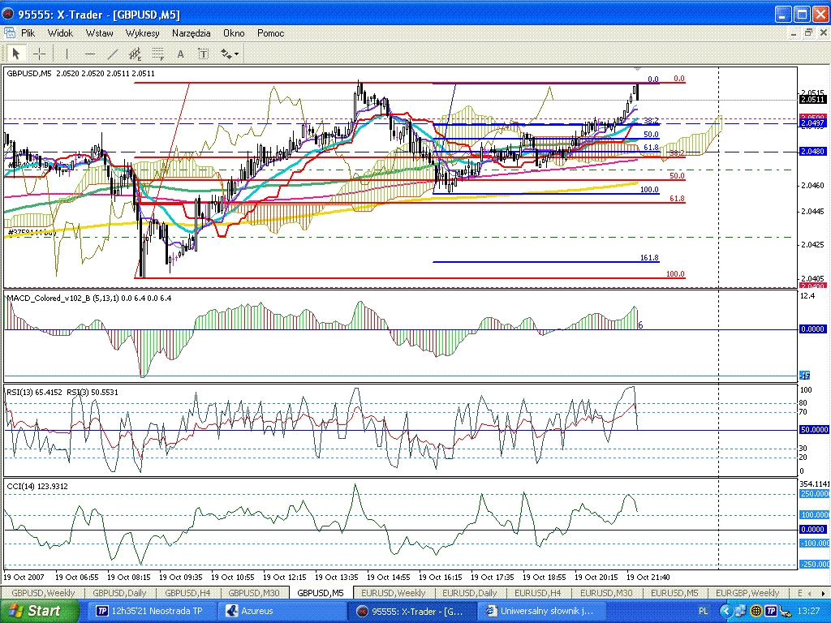Click the chart document icon left of Plik
Image resolution: width=831 pixels, height=623 pixels.
tap(9, 32)
